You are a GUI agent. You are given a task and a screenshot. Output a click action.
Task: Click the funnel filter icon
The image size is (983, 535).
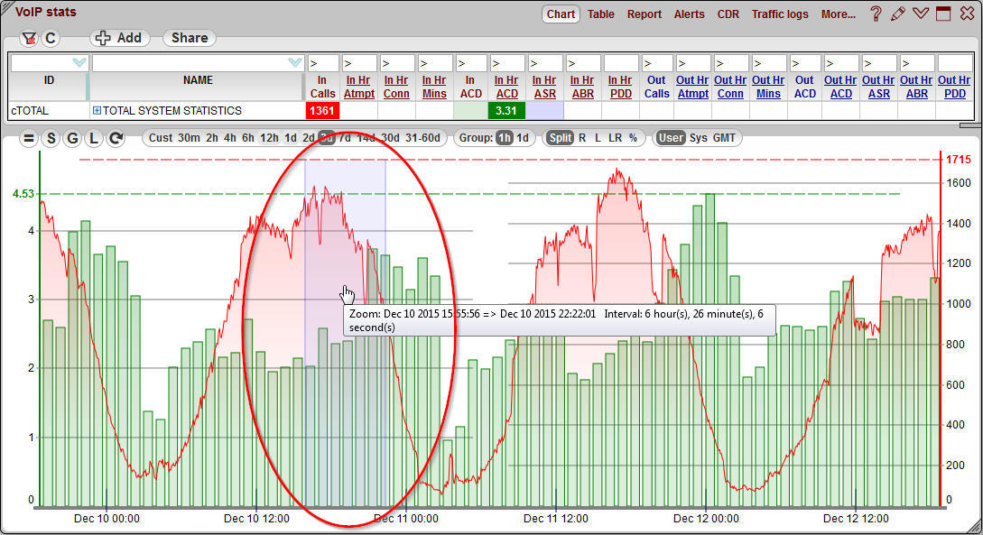click(30, 38)
